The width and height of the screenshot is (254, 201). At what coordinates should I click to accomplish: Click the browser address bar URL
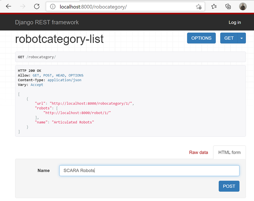pyautogui.click(x=93, y=7)
